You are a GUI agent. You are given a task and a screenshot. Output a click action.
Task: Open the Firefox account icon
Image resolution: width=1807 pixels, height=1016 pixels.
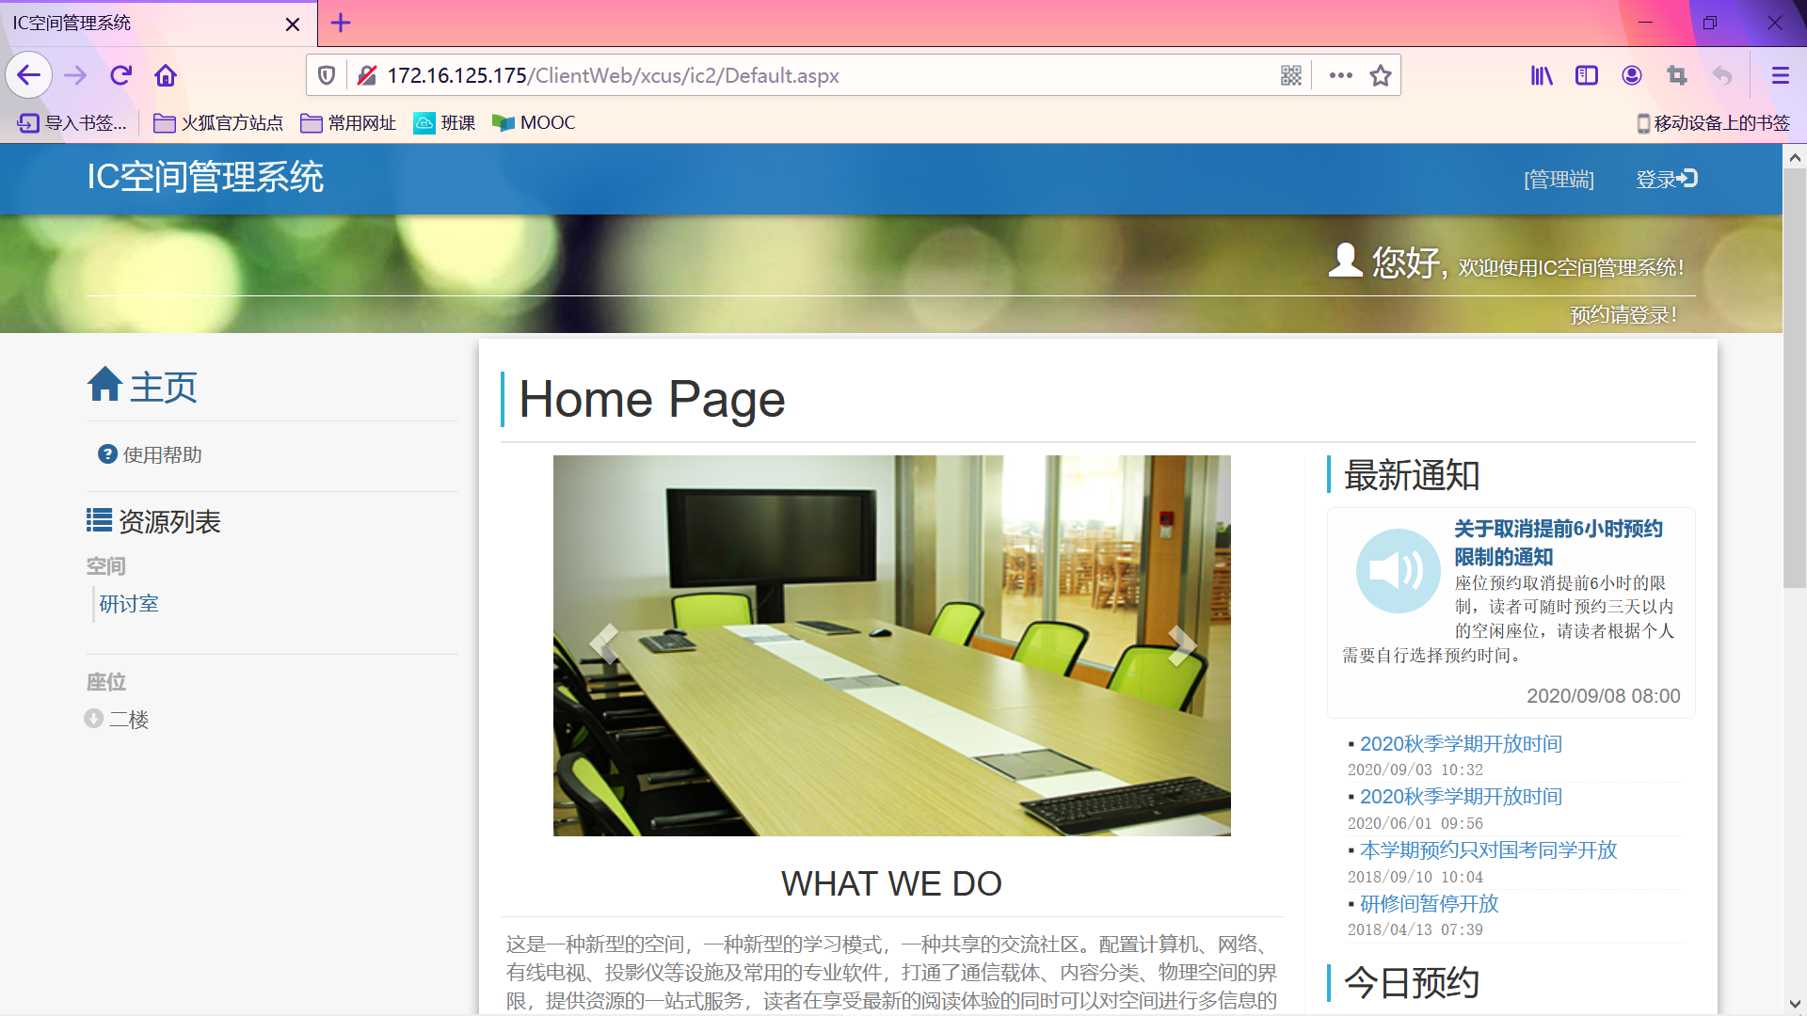[x=1632, y=75]
